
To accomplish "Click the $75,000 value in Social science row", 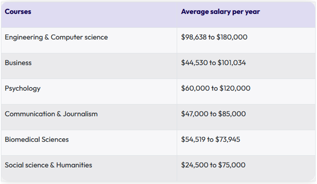I will pyautogui.click(x=232, y=165).
